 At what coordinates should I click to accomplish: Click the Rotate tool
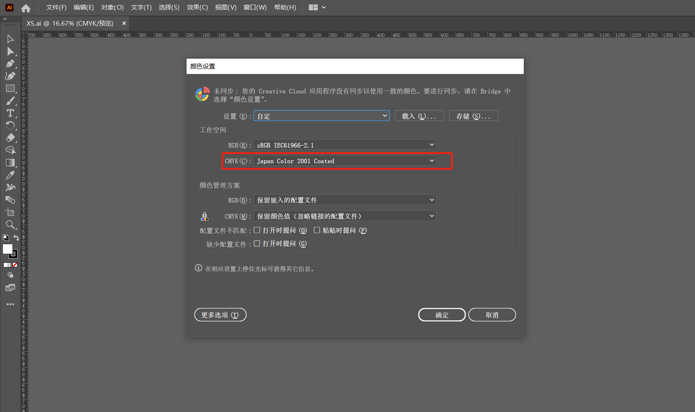coord(10,125)
